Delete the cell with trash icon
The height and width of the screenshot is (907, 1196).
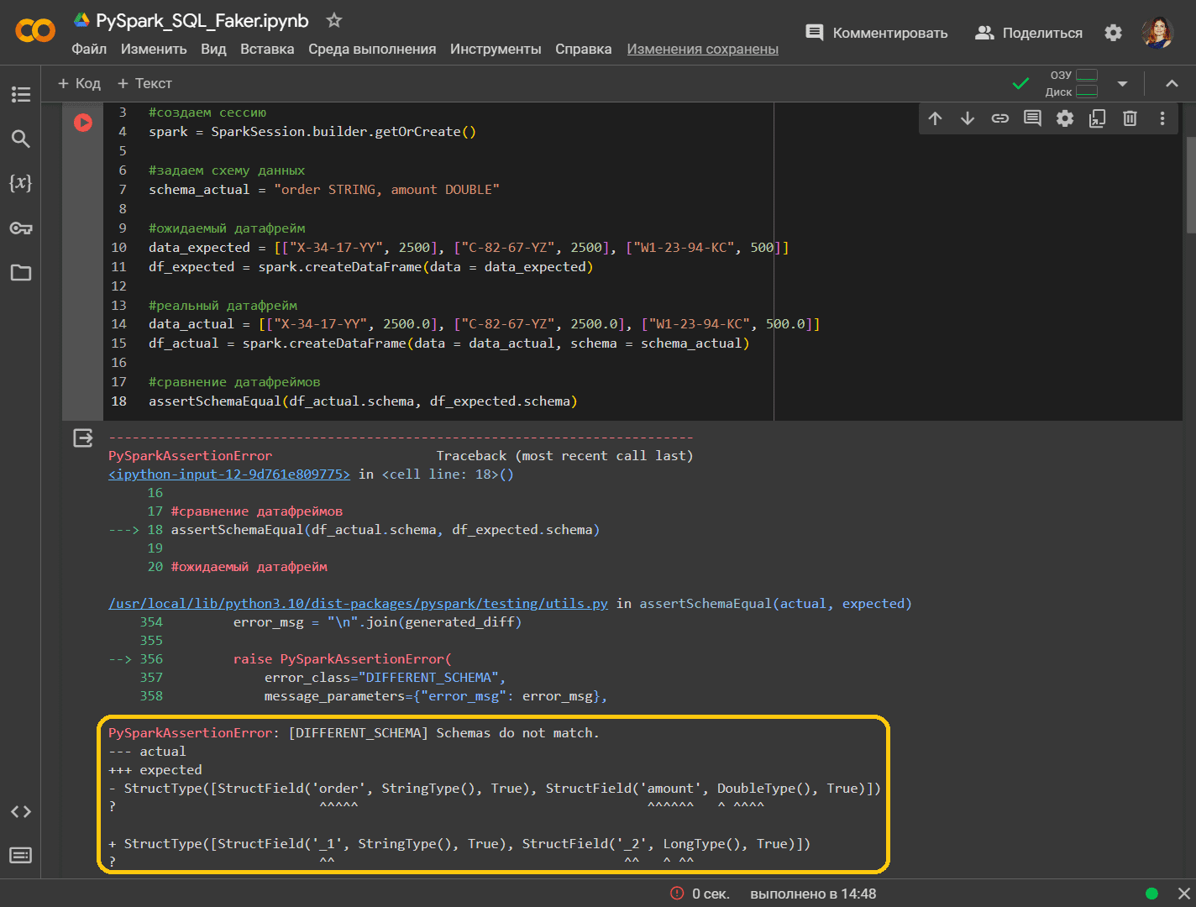(x=1130, y=118)
